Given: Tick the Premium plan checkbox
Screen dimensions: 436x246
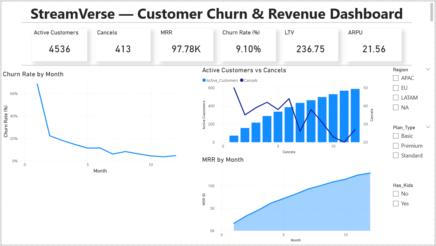Looking at the screenshot, I should (x=396, y=146).
